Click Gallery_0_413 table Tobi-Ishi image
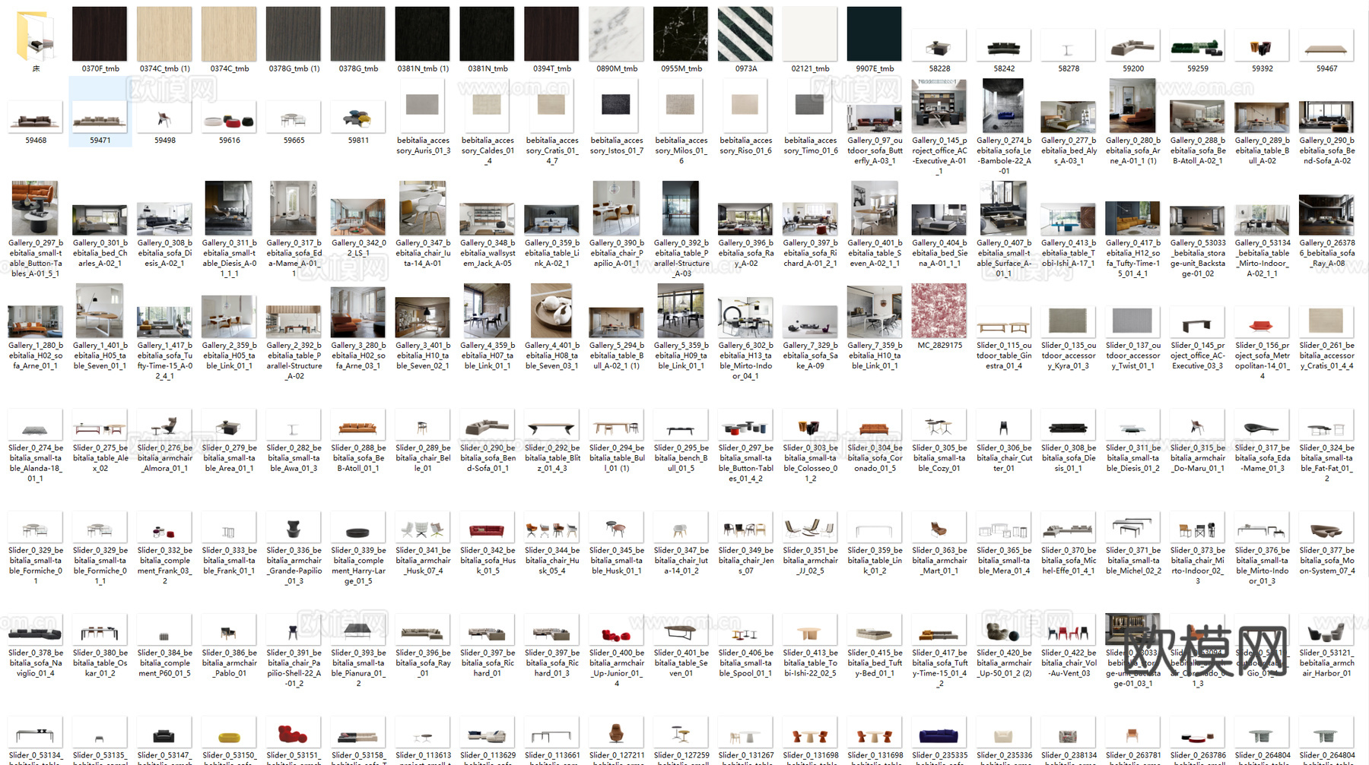The height and width of the screenshot is (765, 1369). [1069, 220]
